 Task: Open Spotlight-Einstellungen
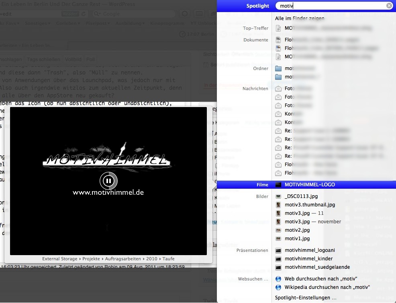coord(306,298)
